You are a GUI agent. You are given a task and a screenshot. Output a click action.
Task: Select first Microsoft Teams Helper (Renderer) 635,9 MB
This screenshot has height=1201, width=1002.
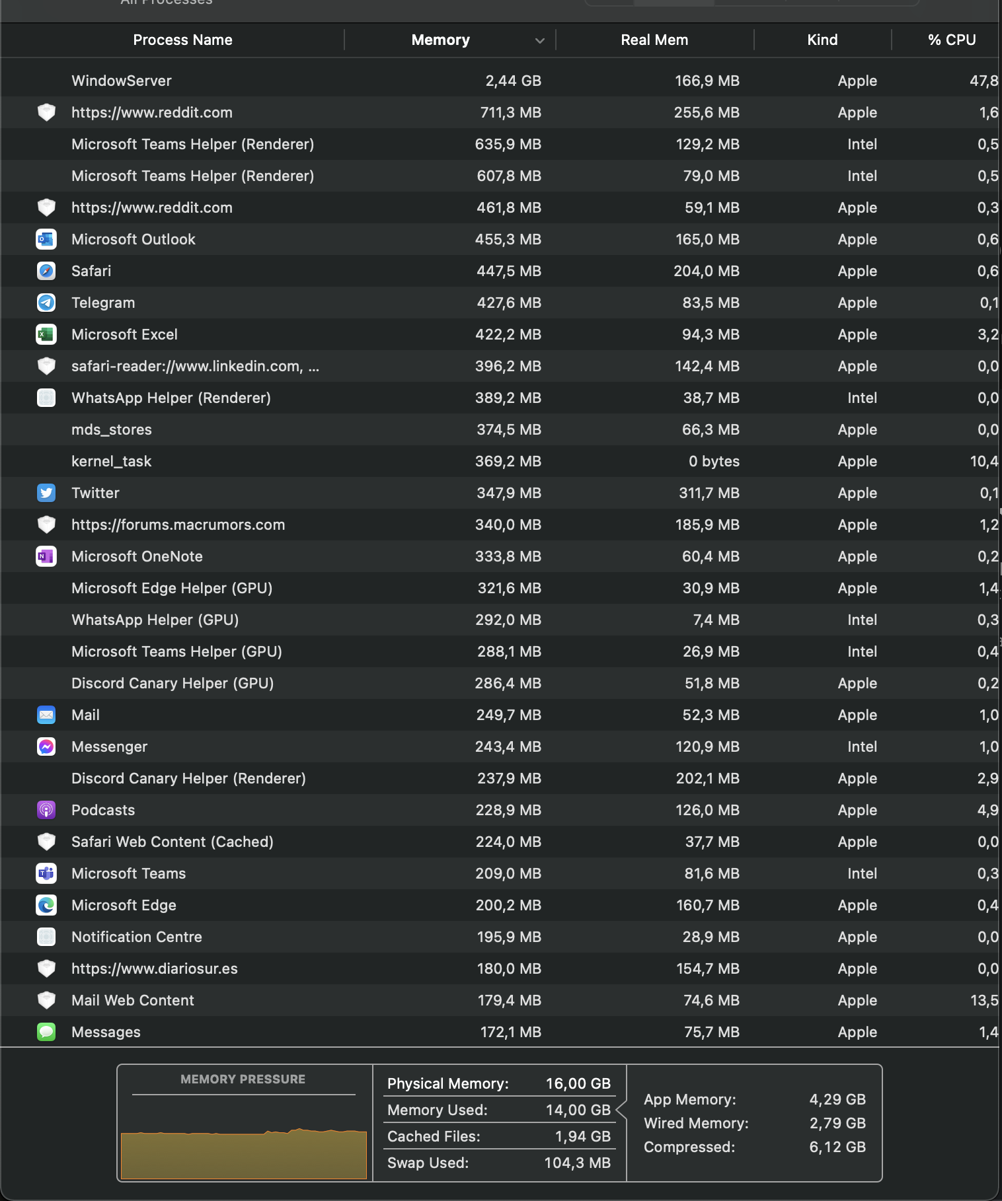pyautogui.click(x=500, y=144)
